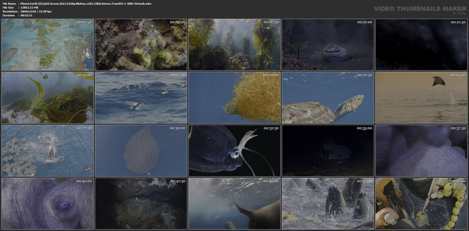Select the transparent squid thumbnail at 00:32:30
Image resolution: width=469 pixels, height=231 pixels.
(234, 151)
